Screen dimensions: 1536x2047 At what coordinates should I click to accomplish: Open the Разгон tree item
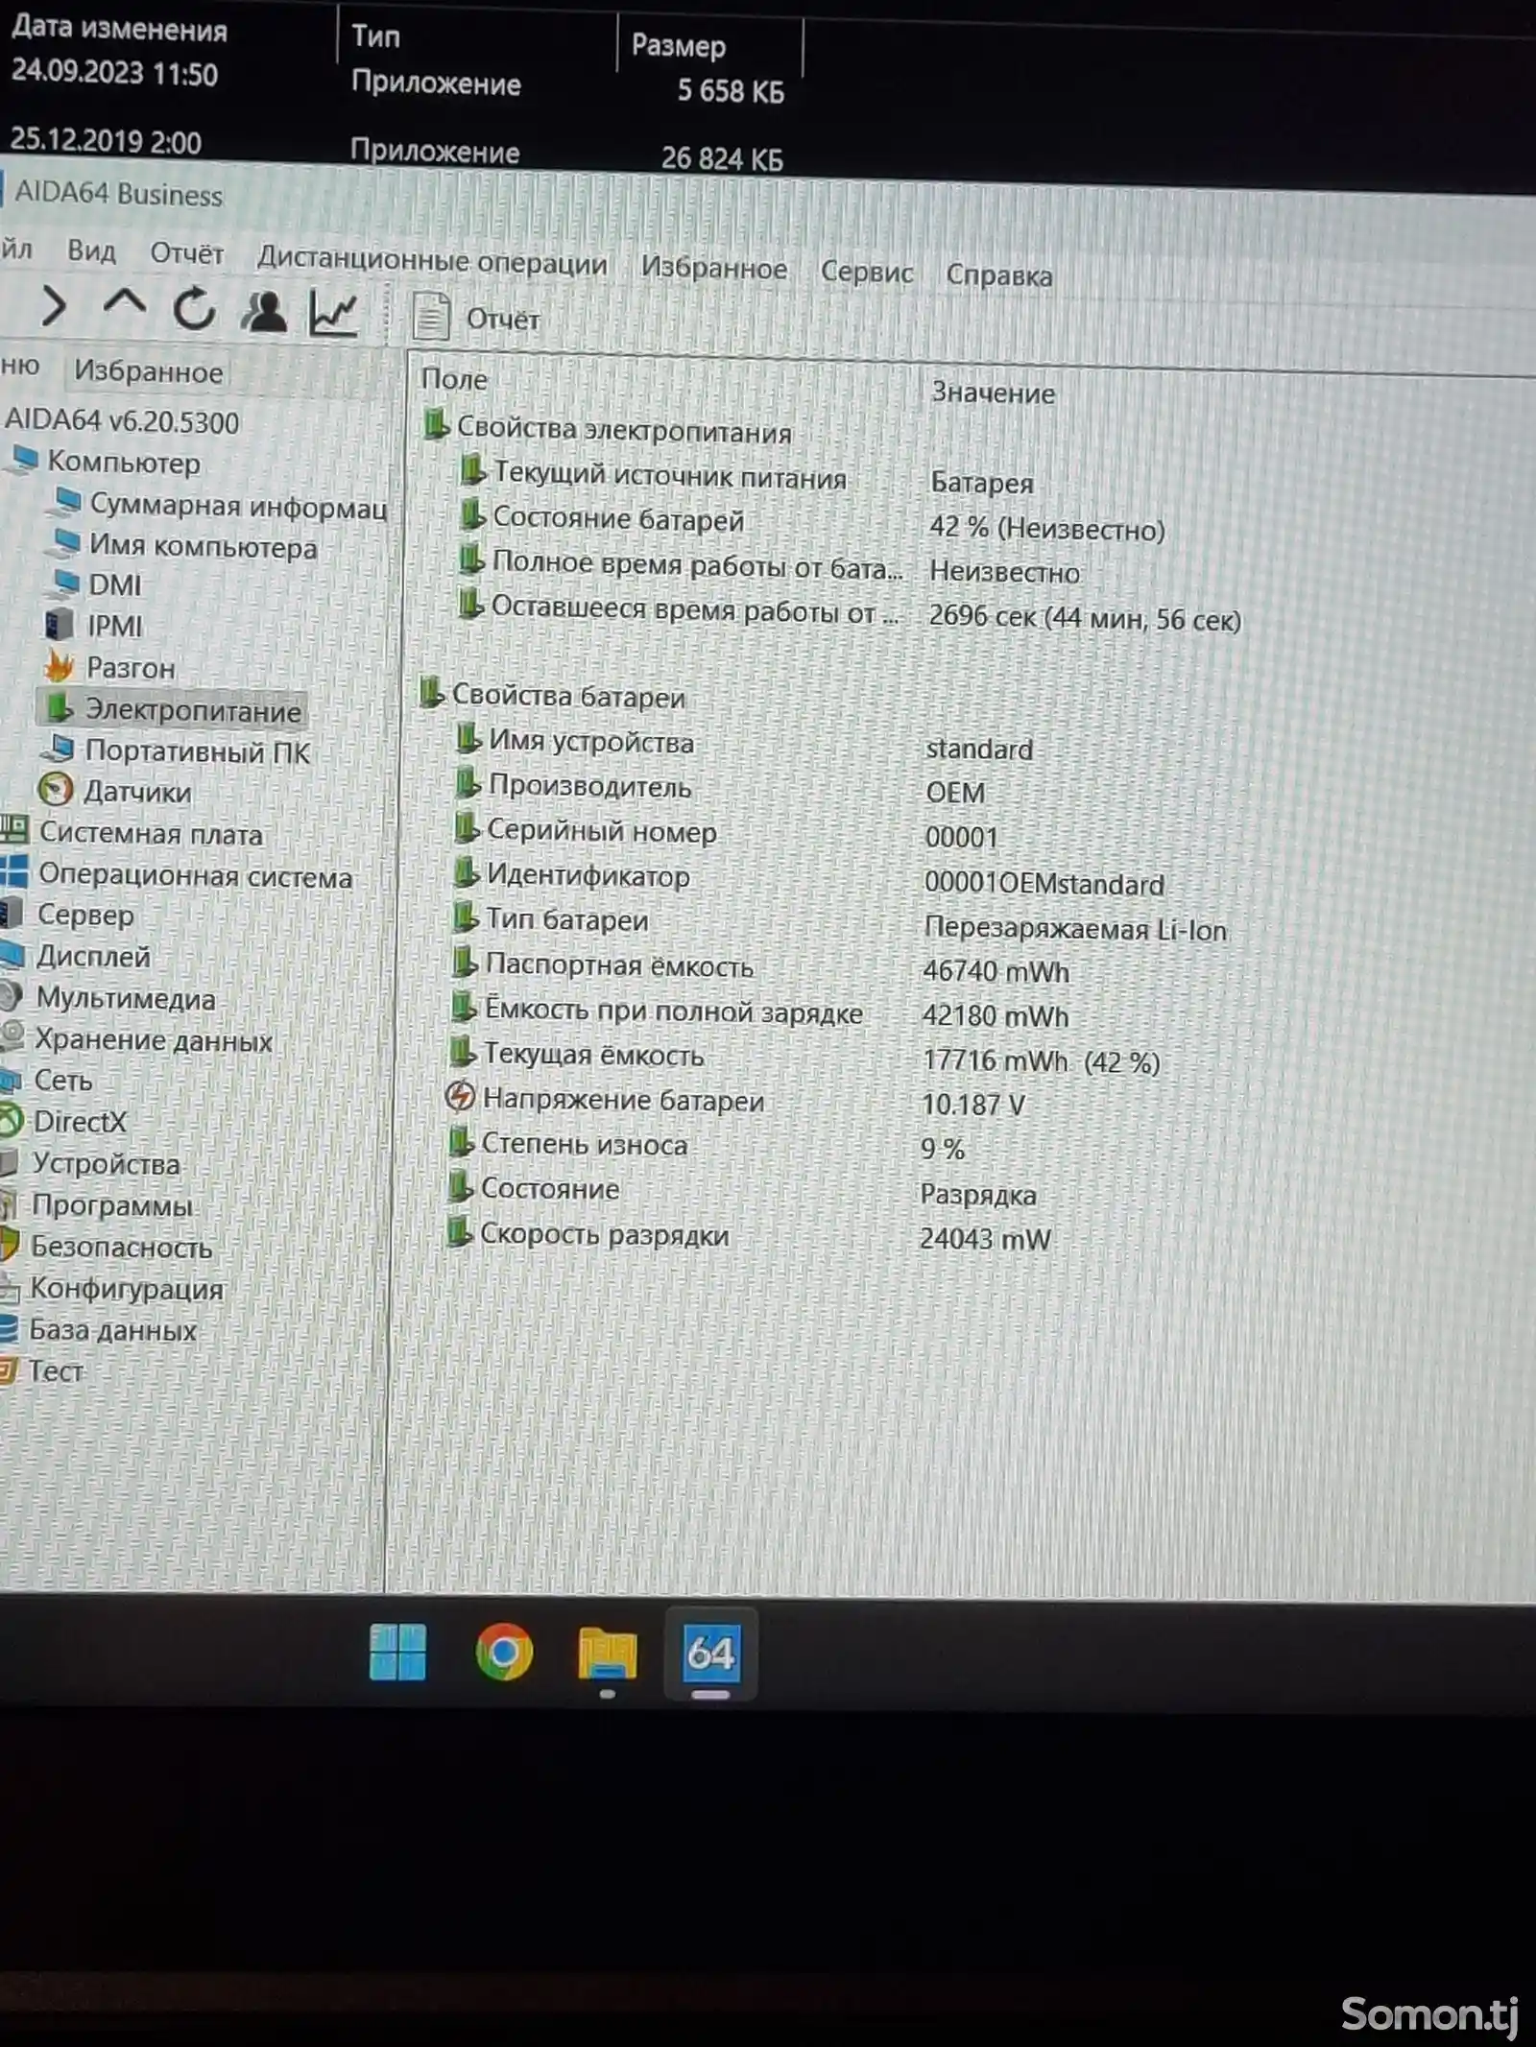click(109, 667)
